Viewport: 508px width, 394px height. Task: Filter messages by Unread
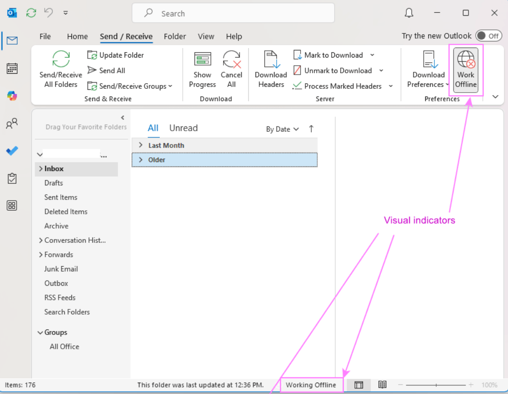pos(184,128)
